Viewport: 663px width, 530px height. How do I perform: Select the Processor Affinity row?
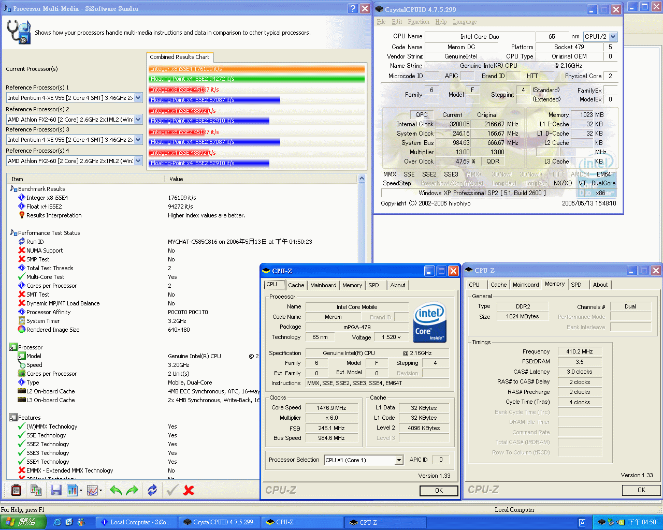[x=49, y=312]
